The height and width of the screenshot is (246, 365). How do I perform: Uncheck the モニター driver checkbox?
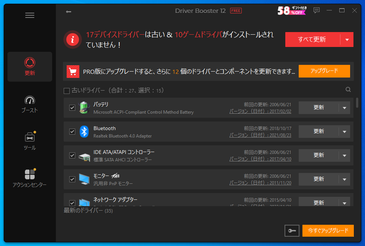(72, 179)
